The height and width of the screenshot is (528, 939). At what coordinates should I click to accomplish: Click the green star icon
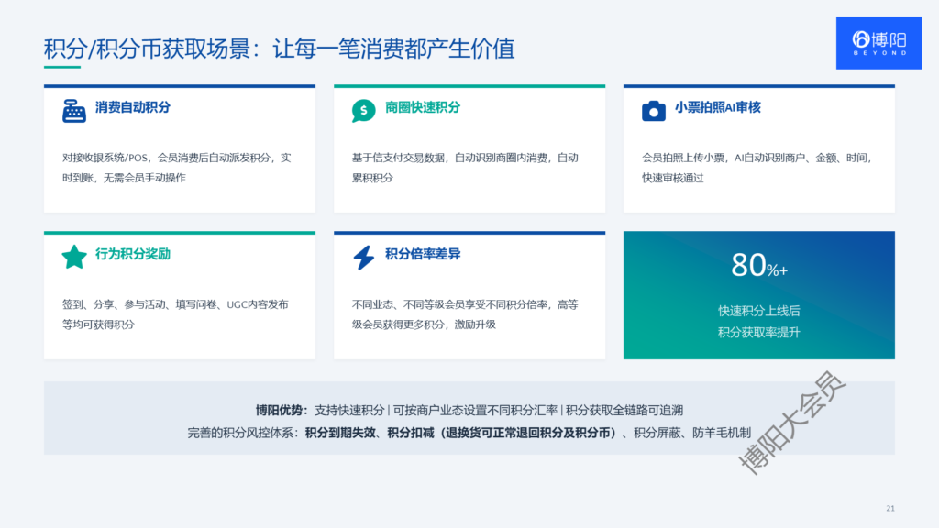(74, 257)
